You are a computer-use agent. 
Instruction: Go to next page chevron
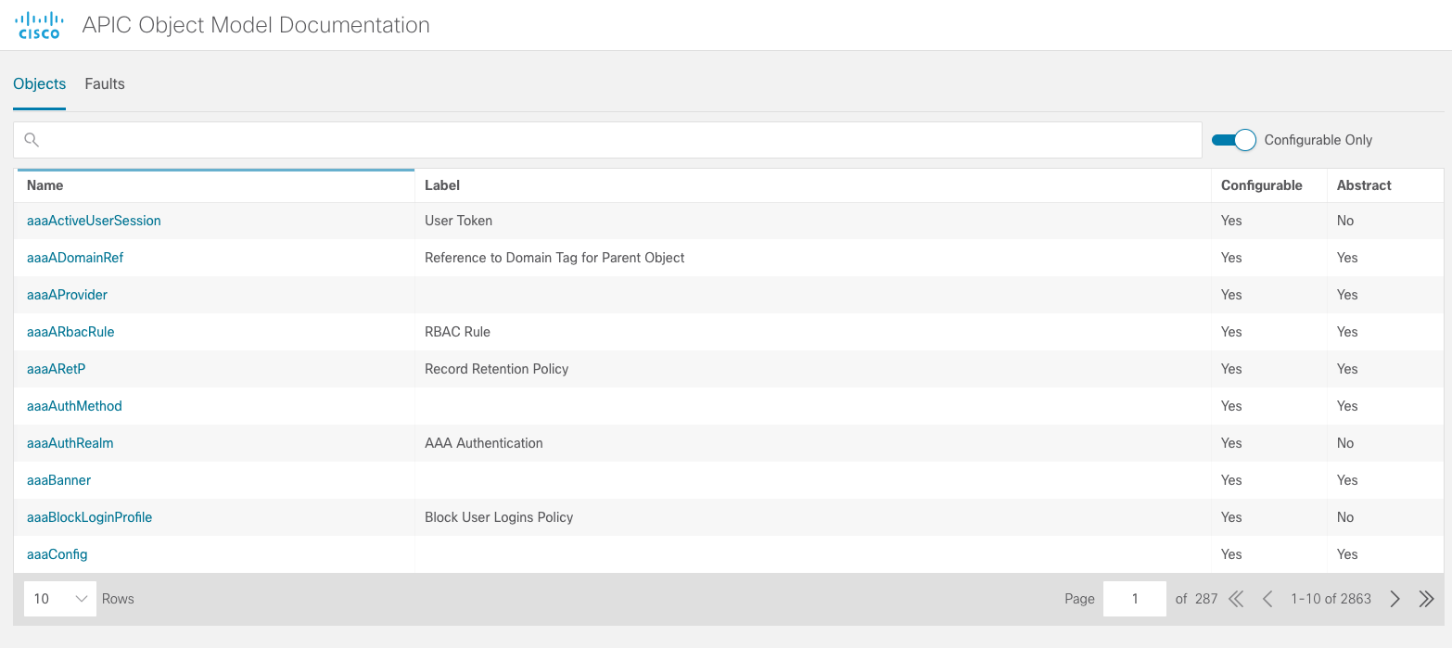coord(1395,599)
